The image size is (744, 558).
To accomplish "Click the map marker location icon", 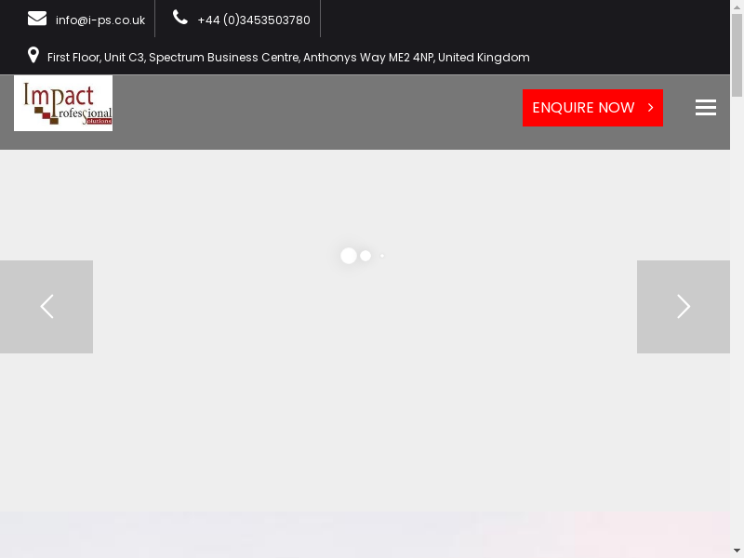I will pyautogui.click(x=33, y=56).
